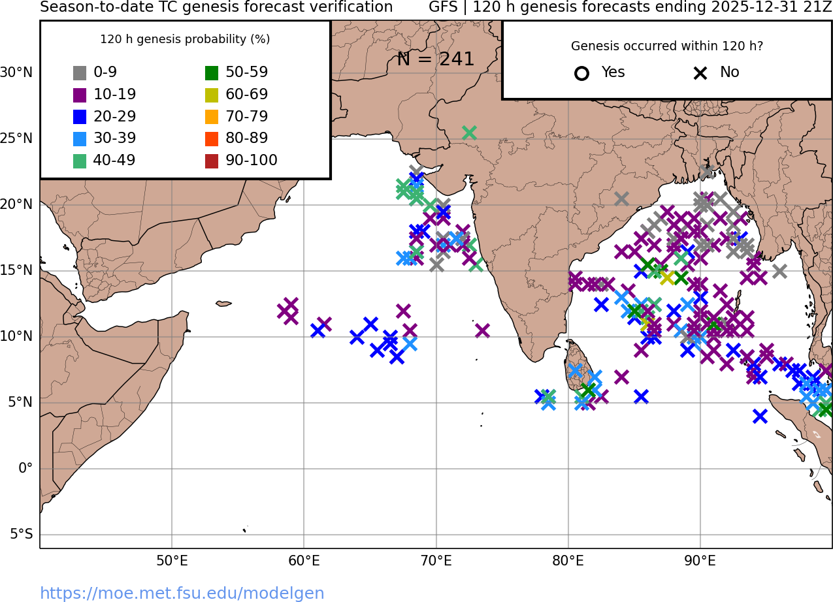Click the lone green X marker near 25°N

coord(469,133)
